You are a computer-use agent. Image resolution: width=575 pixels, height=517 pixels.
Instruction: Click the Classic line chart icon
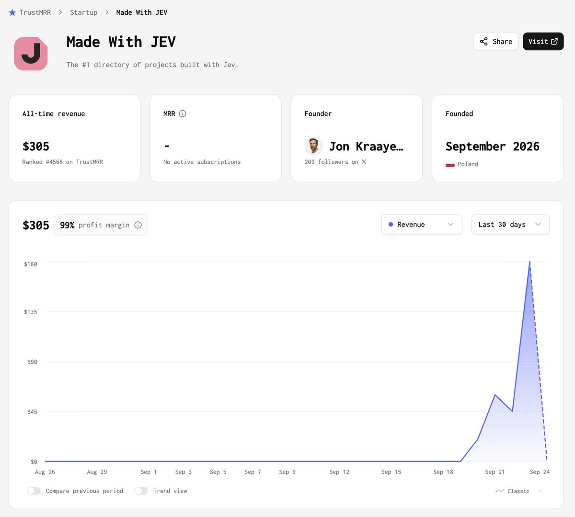500,491
